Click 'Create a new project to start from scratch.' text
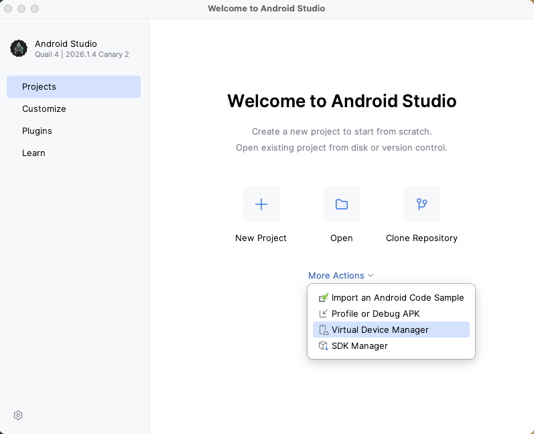Screen dimensions: 534x434 click(x=342, y=131)
